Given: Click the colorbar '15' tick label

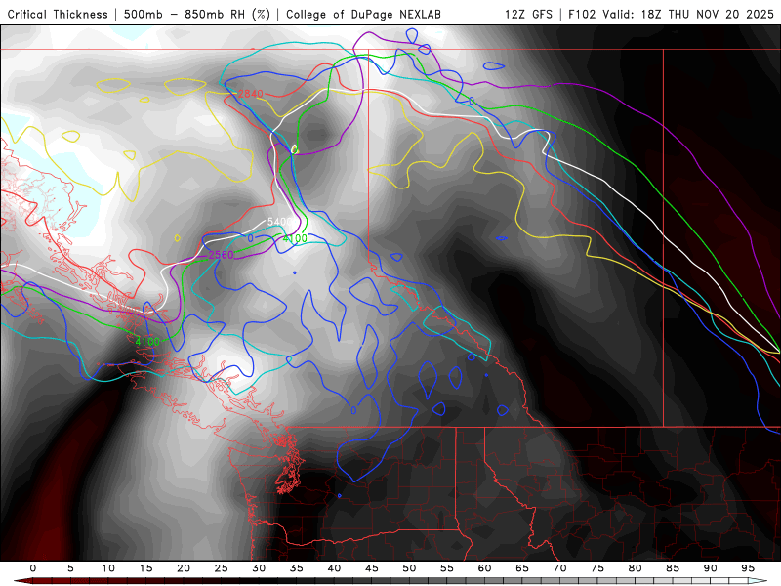Looking at the screenshot, I should tap(145, 568).
